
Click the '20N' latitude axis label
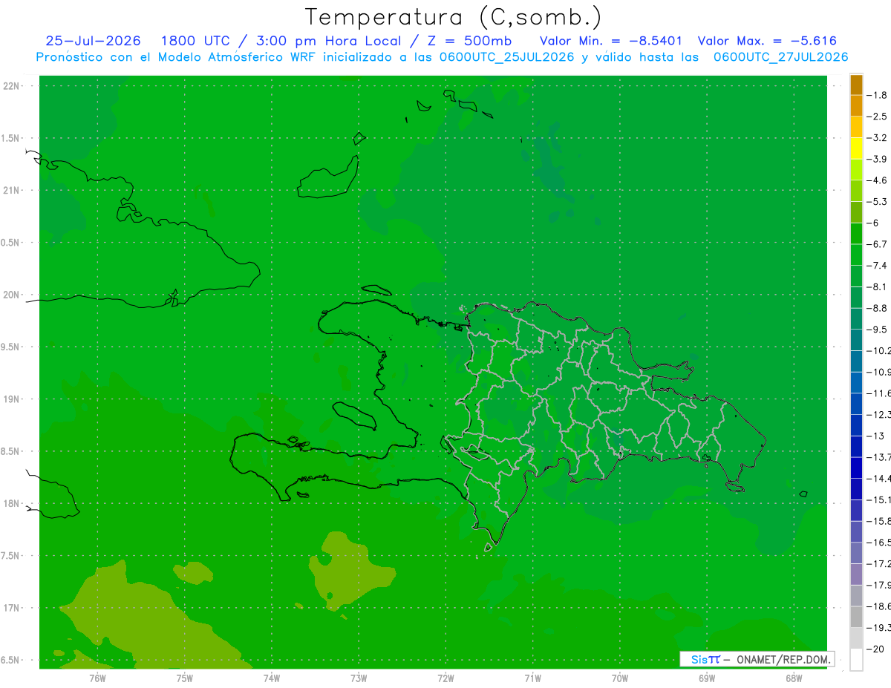coord(11,295)
